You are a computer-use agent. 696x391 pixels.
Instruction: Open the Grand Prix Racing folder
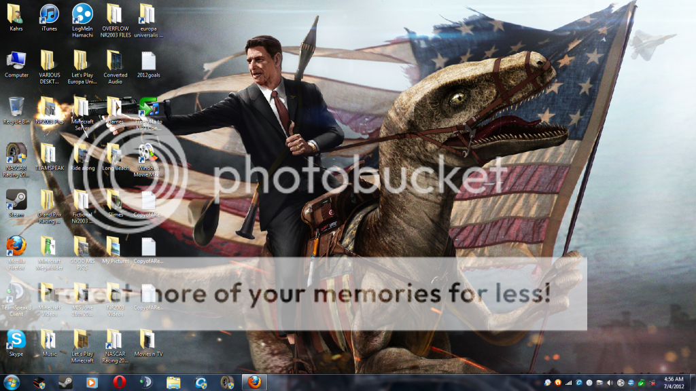49,207
